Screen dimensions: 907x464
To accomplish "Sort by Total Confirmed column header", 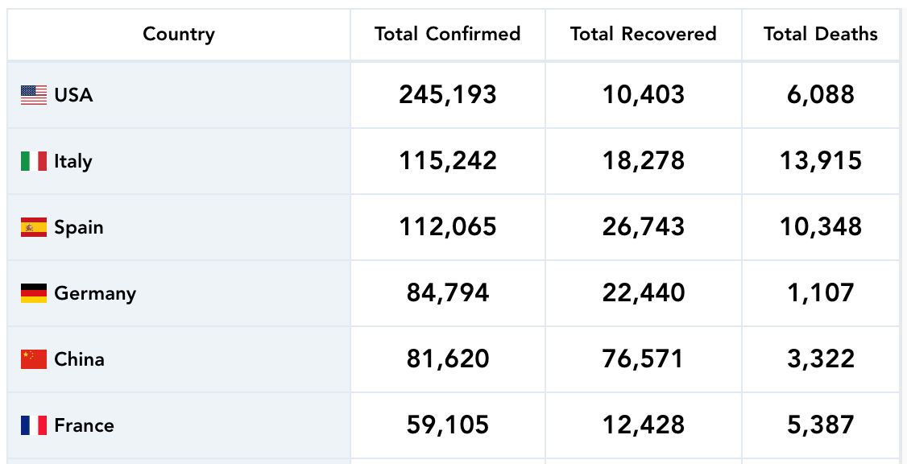I will pos(447,34).
